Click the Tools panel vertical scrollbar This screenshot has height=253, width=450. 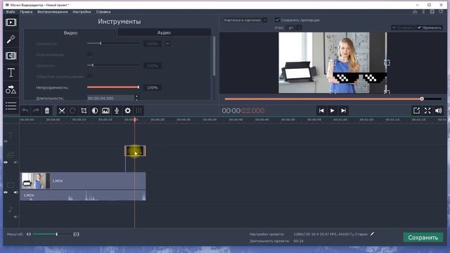214,56
